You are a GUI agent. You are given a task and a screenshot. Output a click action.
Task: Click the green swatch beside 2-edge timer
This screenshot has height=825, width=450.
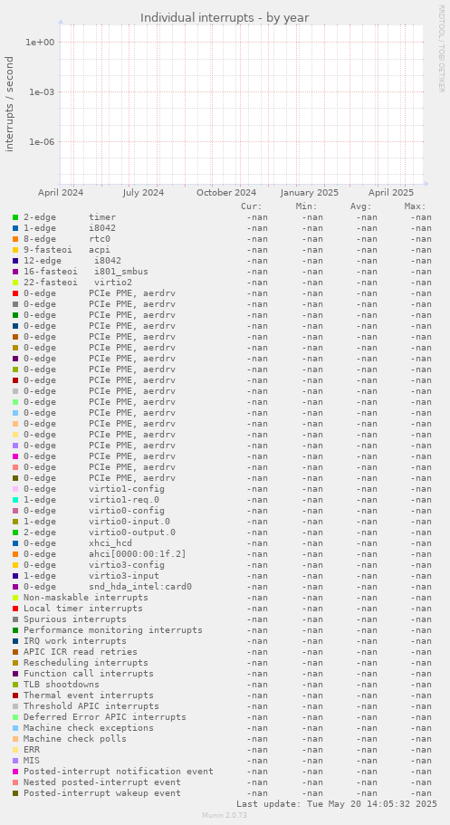15,217
